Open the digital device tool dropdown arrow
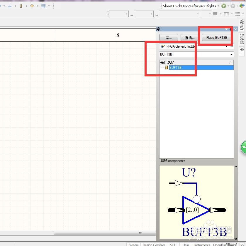The width and height of the screenshot is (246, 246). click(26, 6)
